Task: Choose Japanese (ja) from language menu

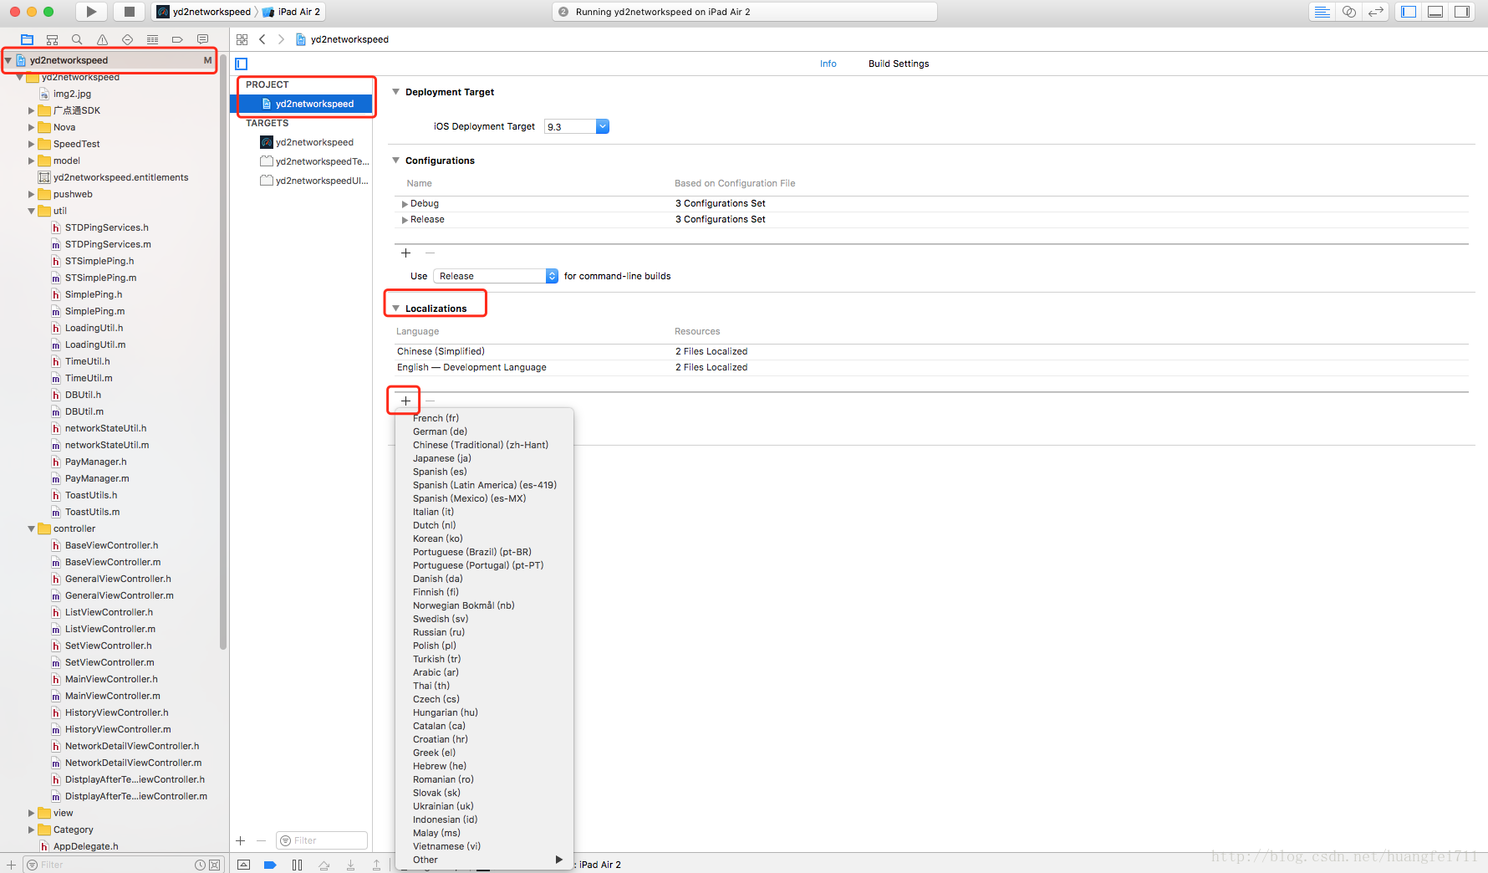Action: click(x=484, y=458)
